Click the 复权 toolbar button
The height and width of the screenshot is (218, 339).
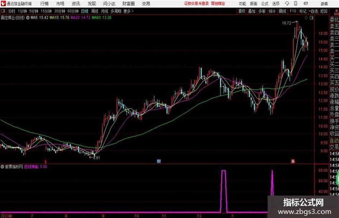click(242, 11)
